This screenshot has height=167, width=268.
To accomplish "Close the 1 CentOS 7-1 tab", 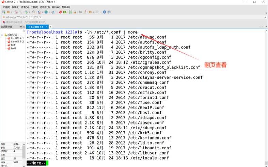I will (x=47, y=27).
